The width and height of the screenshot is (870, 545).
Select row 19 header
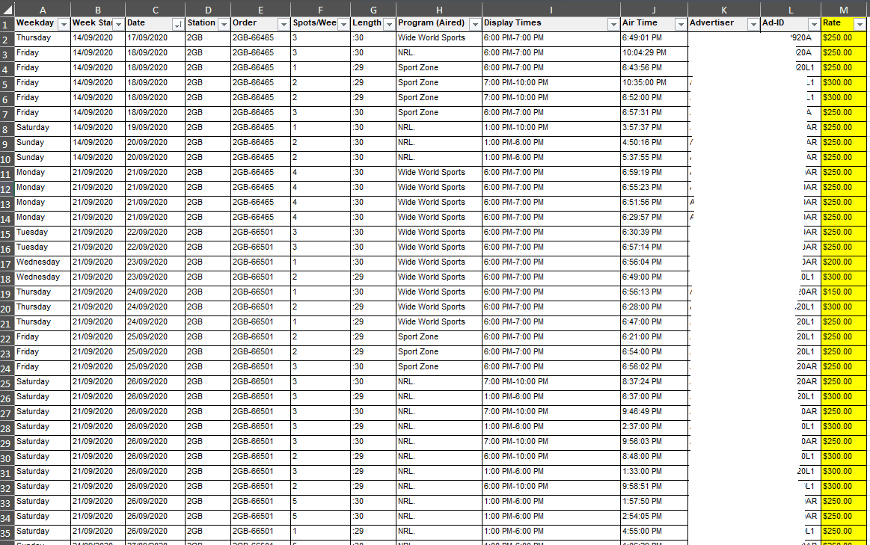click(6, 294)
